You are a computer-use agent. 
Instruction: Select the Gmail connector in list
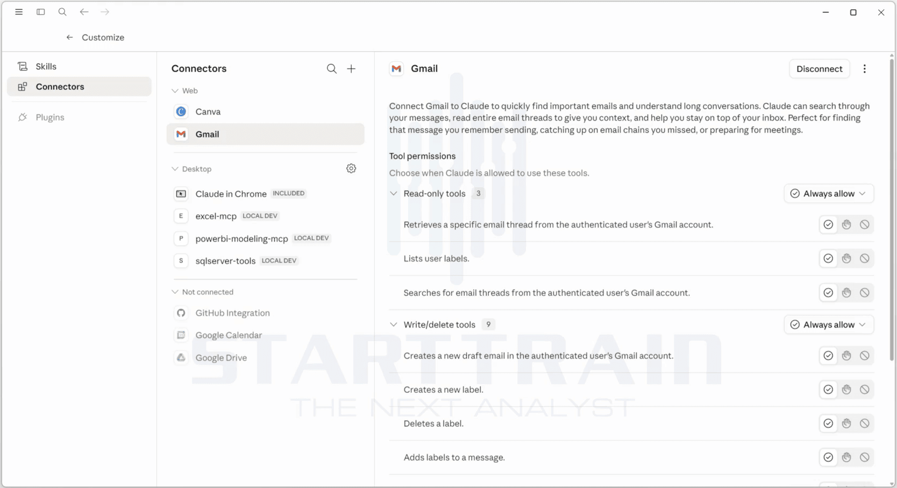266,134
